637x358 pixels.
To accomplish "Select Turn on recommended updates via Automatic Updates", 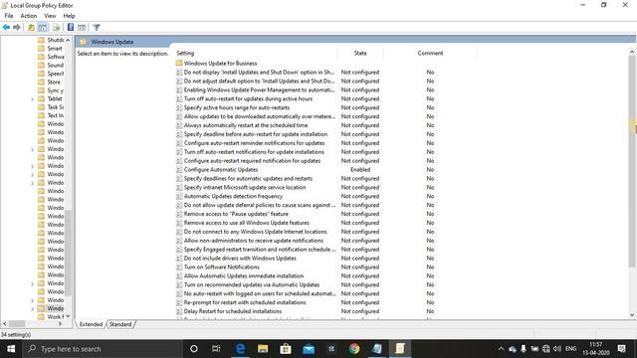I will pos(252,285).
